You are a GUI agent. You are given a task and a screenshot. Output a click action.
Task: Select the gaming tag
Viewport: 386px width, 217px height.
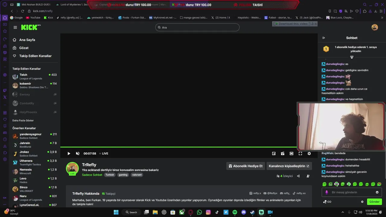(123, 175)
